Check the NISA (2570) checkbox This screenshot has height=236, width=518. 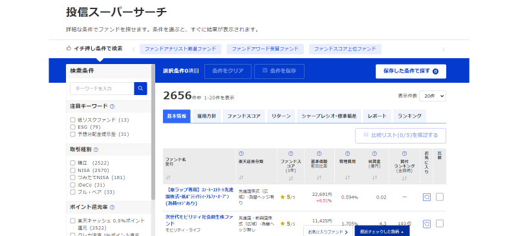tap(72, 170)
